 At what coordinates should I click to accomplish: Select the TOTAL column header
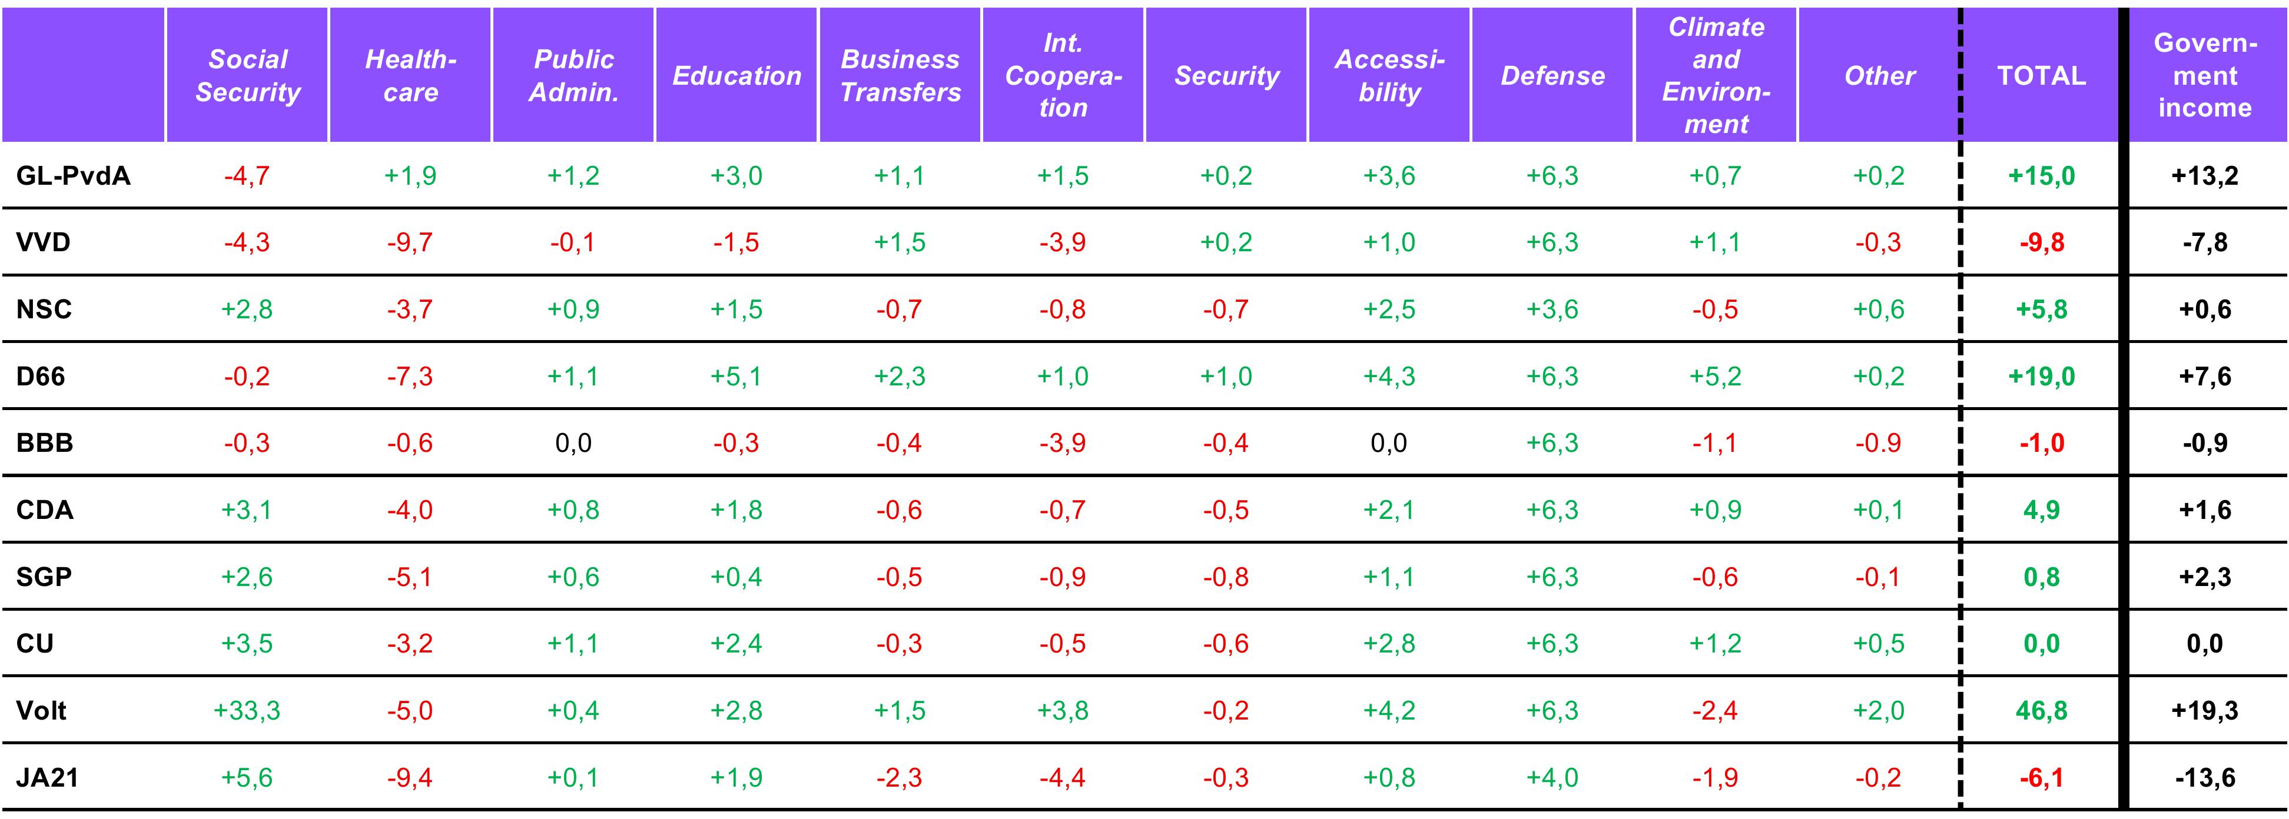(x=2041, y=75)
